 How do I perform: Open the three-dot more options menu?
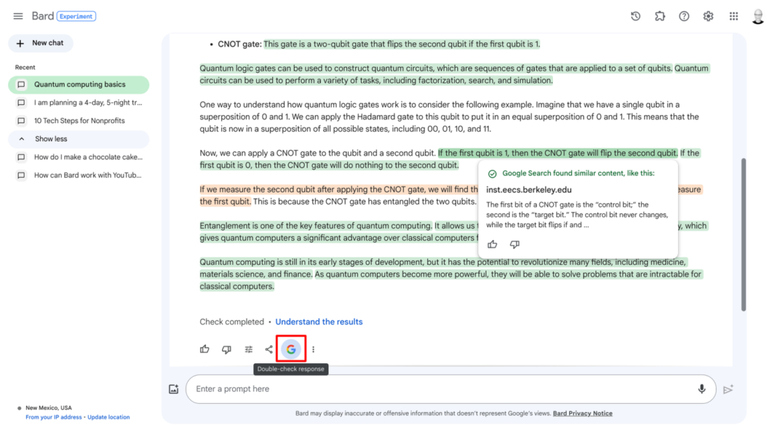point(313,349)
